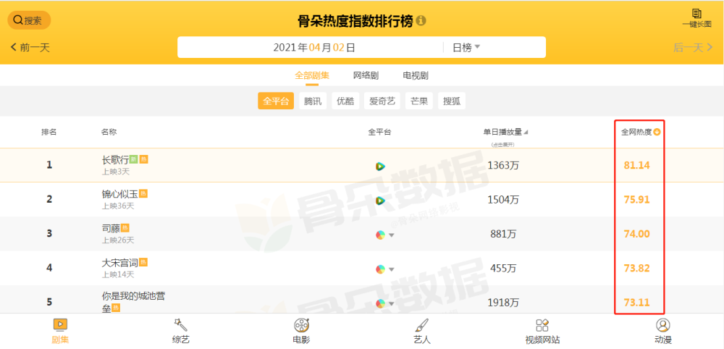724x349 pixels.
Task: Click the 名称 column header
Action: coord(109,132)
